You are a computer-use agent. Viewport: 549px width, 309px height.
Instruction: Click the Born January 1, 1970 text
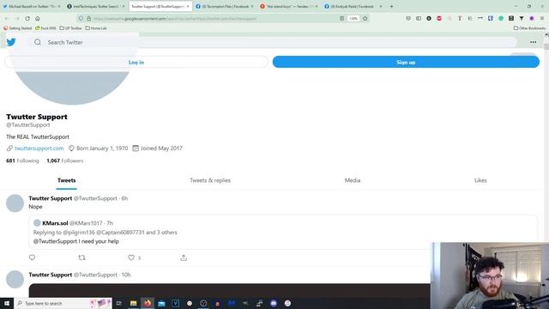(102, 148)
